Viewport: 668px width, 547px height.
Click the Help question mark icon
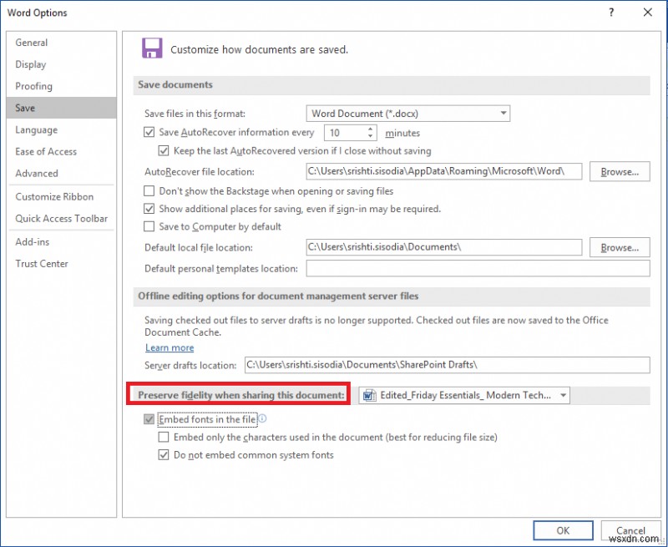(x=611, y=13)
